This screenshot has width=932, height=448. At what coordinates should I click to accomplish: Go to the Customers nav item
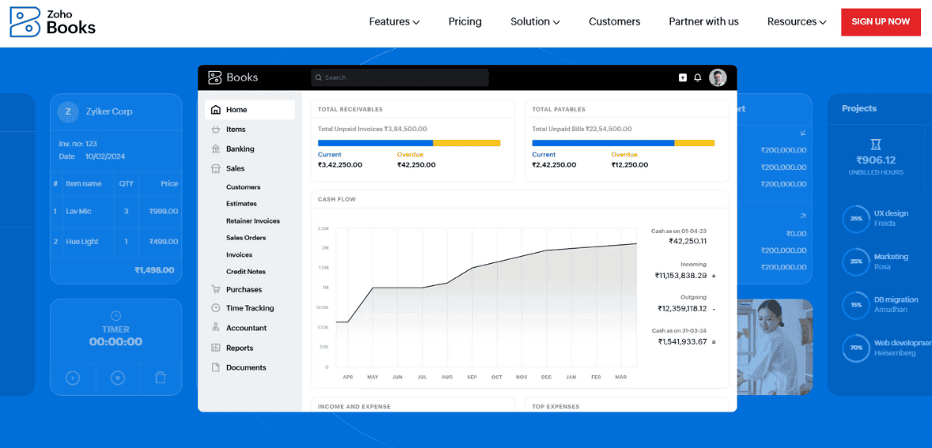click(614, 22)
